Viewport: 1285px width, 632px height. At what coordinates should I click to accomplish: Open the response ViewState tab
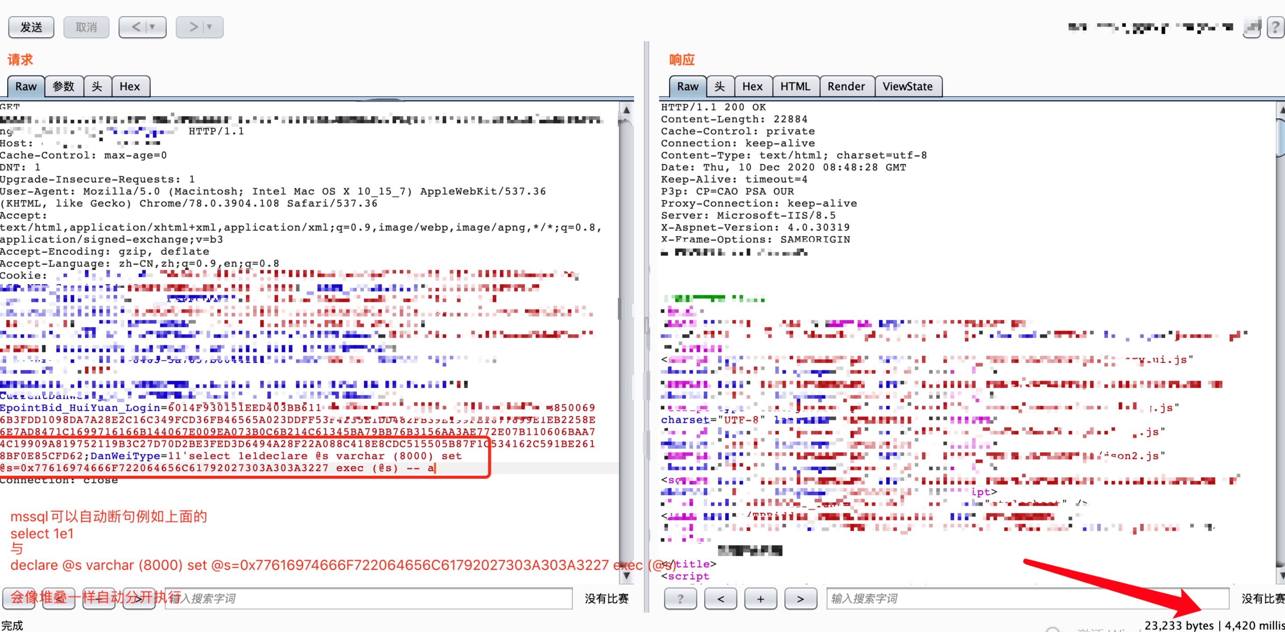(907, 86)
